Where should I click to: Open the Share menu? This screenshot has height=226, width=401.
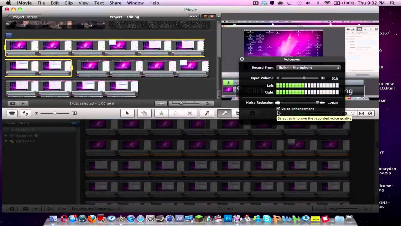click(115, 3)
